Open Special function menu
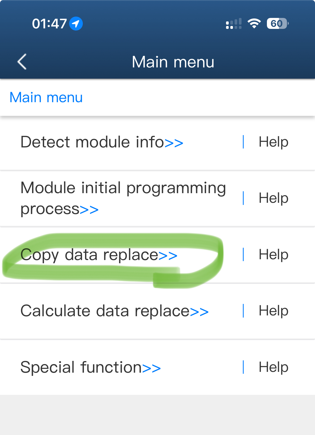 (81, 367)
